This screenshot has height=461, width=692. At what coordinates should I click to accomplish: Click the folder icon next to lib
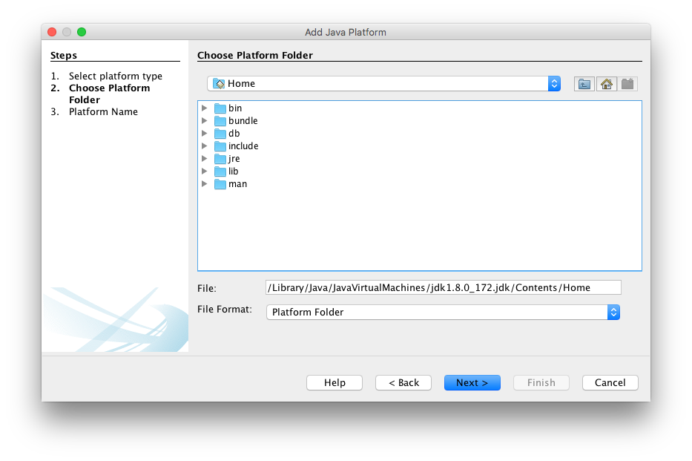coord(220,171)
